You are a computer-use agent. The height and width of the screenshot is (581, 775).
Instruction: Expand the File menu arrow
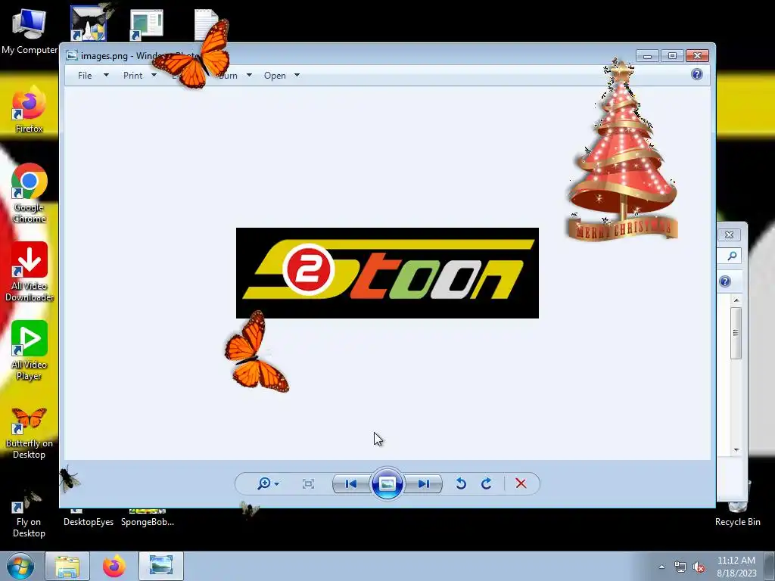106,75
